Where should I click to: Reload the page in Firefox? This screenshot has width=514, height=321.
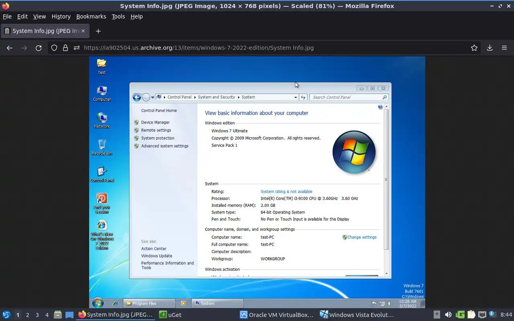[39, 48]
